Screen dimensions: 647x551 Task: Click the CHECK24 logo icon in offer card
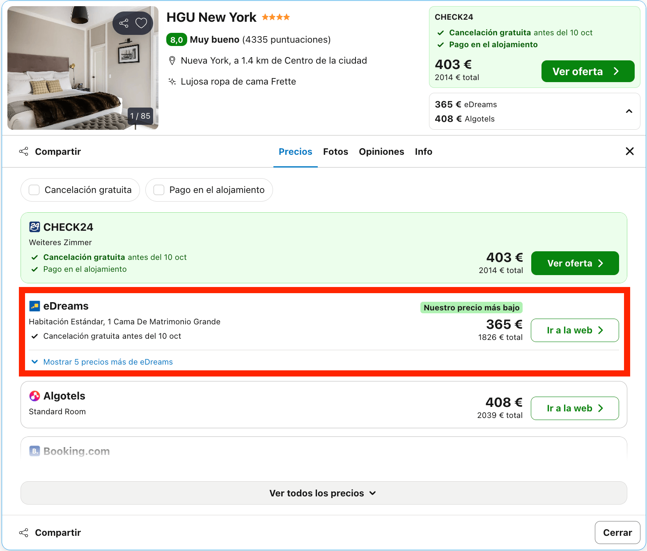click(x=34, y=227)
